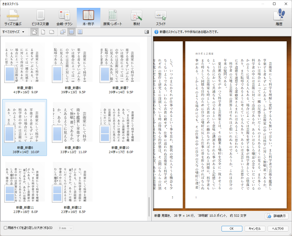Click the キャンセル button
Screen dimensions: 292x236
click(255, 228)
